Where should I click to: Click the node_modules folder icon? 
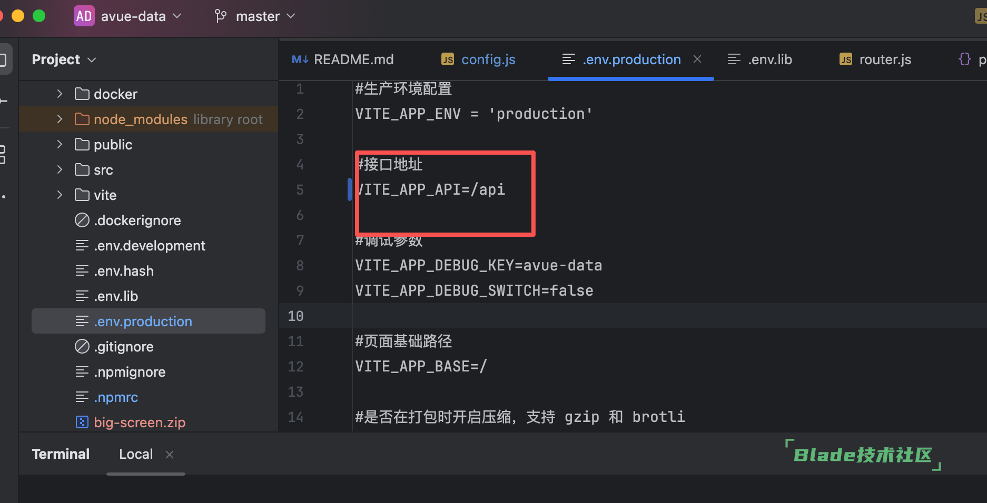pos(82,119)
